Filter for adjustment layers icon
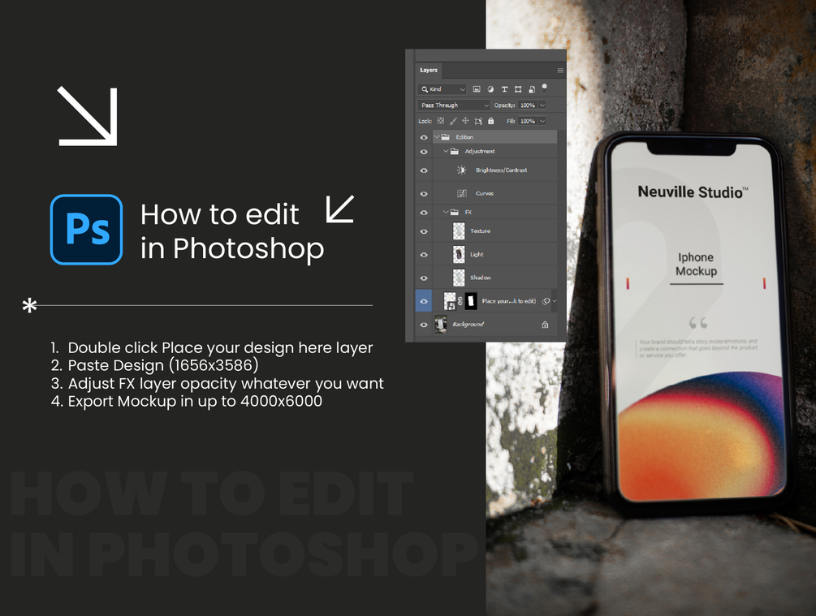This screenshot has height=616, width=816. [x=490, y=89]
